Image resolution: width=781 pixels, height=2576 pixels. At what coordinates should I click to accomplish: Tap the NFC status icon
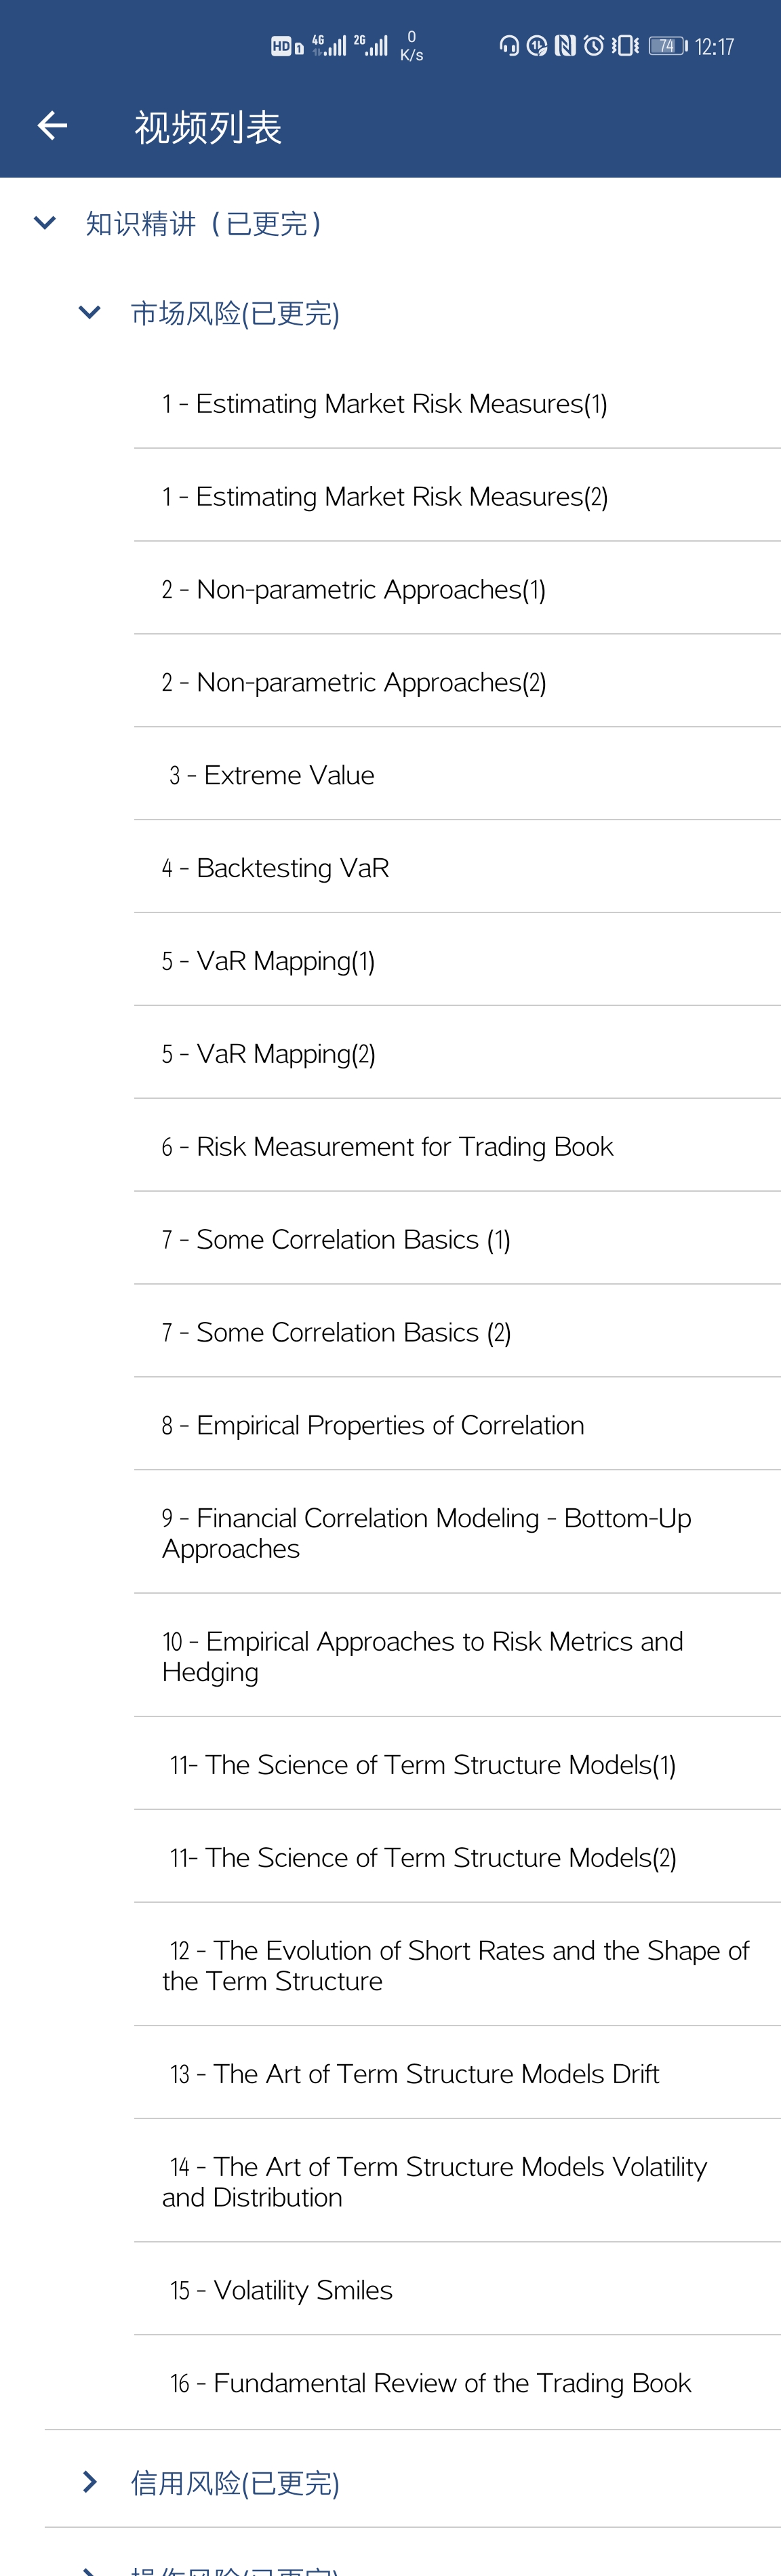tap(566, 46)
